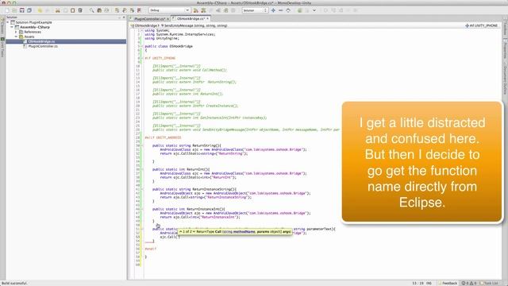This screenshot has width=508, height=286.
Task: Click the #elif UNITY_ANDROID directive line
Action: click(163, 137)
